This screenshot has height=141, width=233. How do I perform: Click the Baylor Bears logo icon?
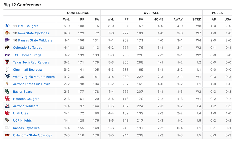coord(7,91)
